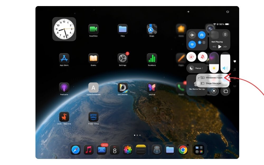
Task: Open Safari in the dock
Action: point(76,150)
